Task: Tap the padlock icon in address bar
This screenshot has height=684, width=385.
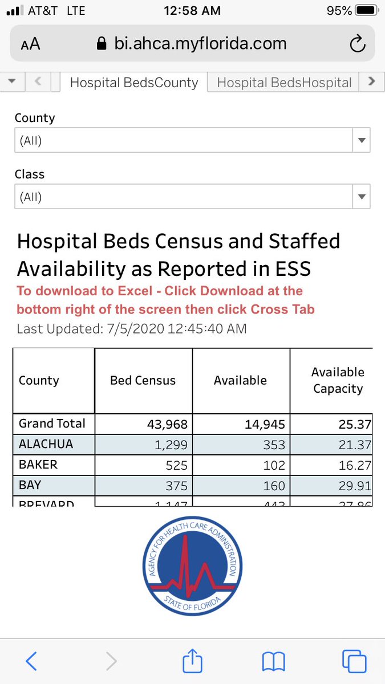Action: [x=102, y=44]
